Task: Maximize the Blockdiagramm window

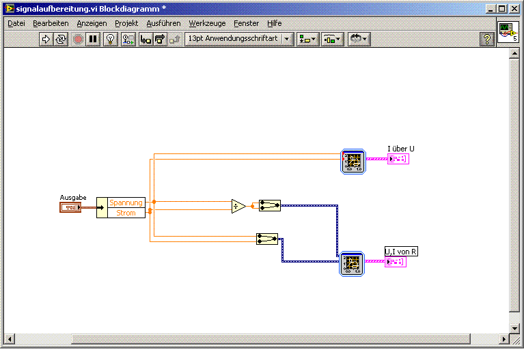Action: click(x=501, y=9)
